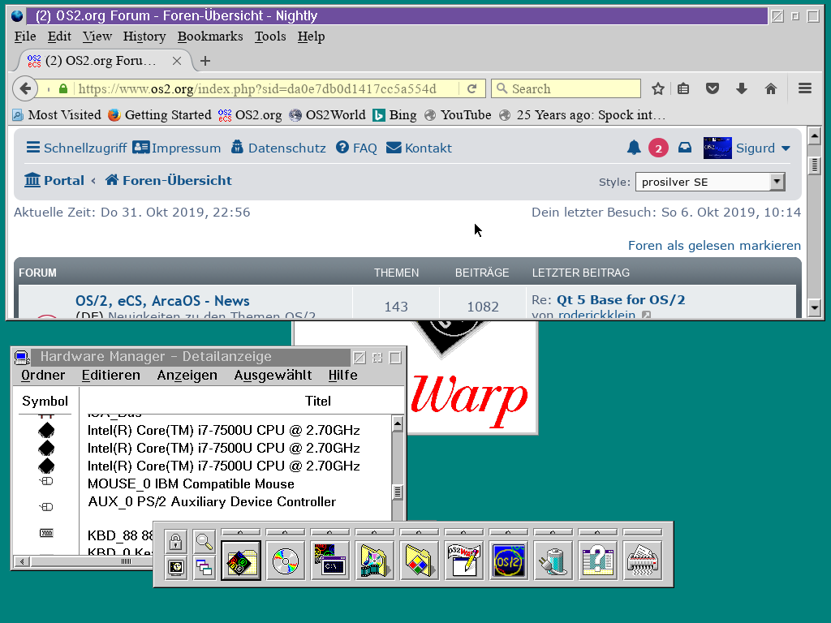Open the drawer above the command prompt icon

pyautogui.click(x=330, y=532)
